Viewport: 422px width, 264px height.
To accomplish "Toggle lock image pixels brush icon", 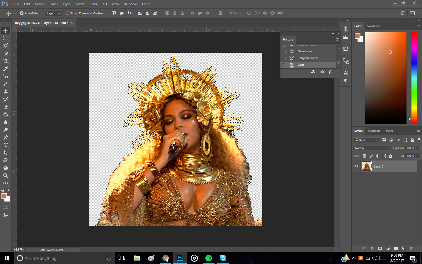I will [371, 156].
